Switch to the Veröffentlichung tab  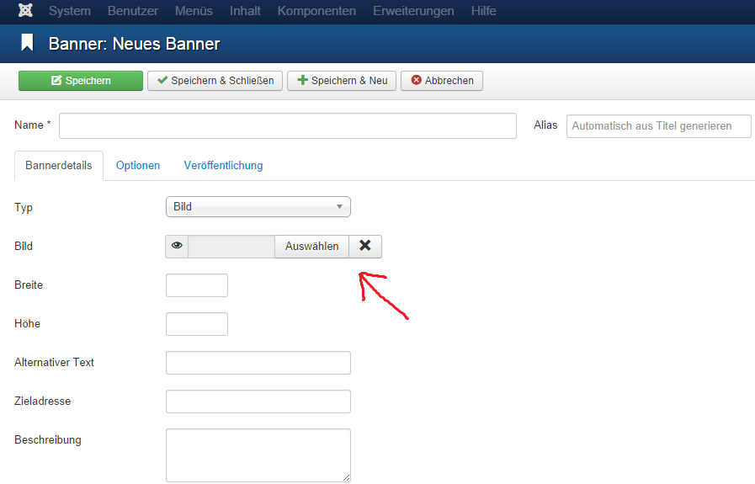pyautogui.click(x=223, y=166)
